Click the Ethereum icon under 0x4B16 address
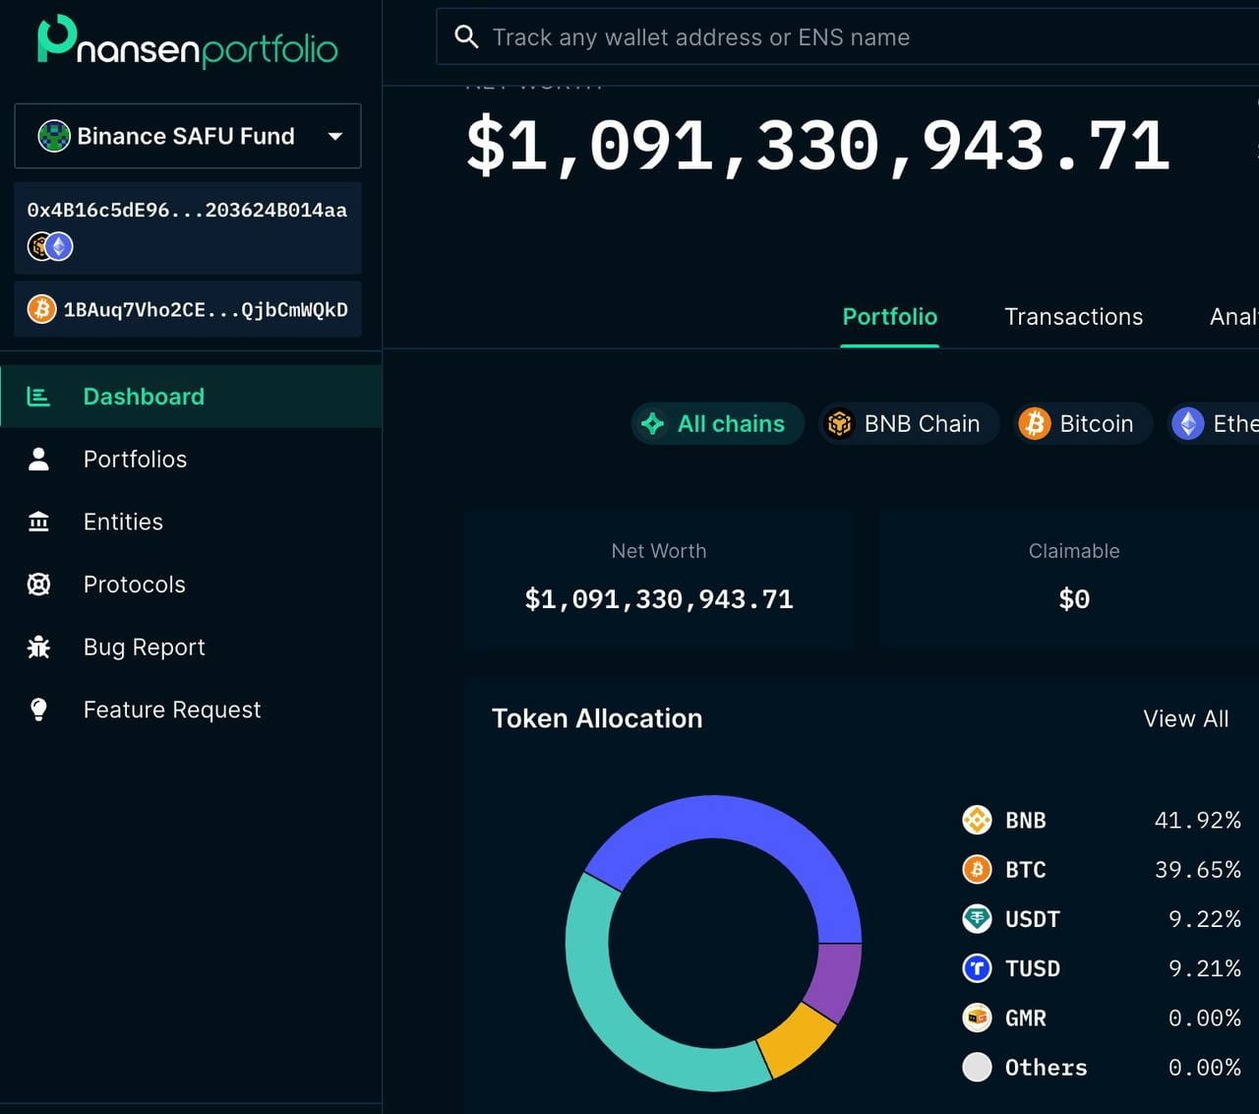The height and width of the screenshot is (1114, 1259). 60,246
